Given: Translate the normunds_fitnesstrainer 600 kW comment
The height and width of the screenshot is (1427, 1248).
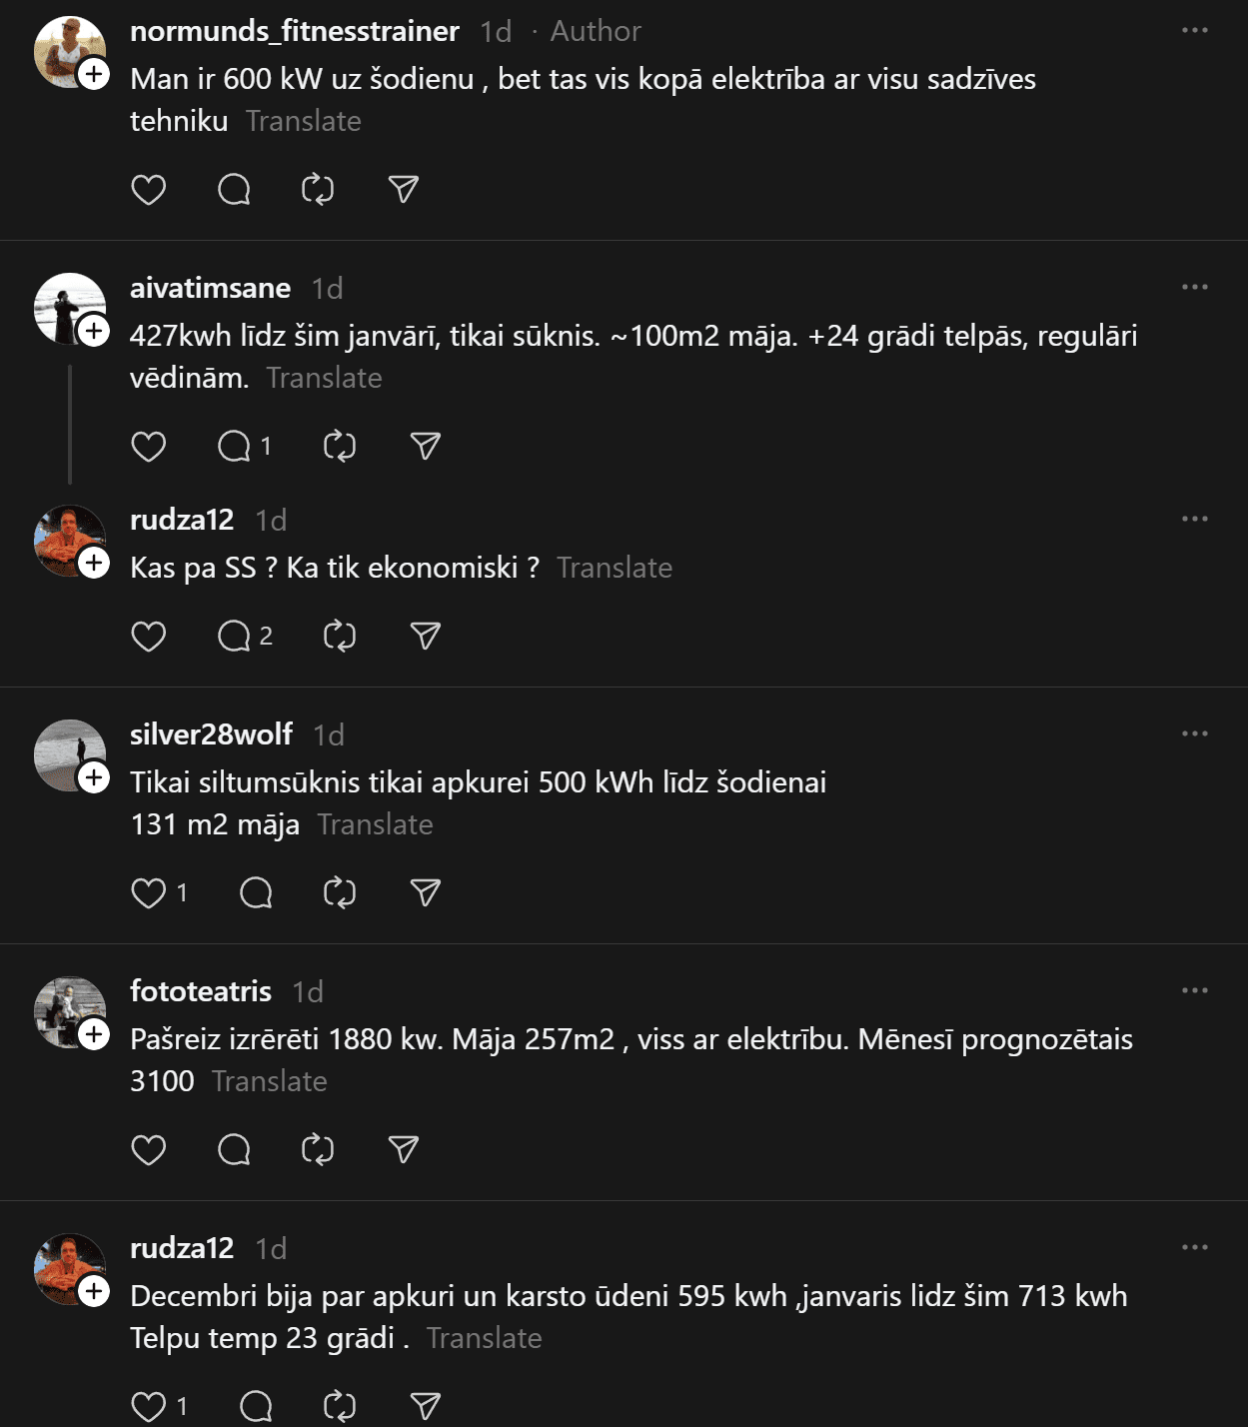Looking at the screenshot, I should pyautogui.click(x=303, y=122).
